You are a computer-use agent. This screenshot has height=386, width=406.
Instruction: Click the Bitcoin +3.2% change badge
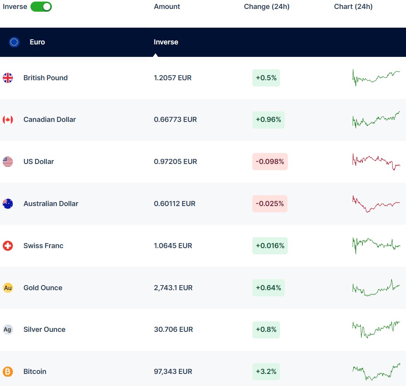click(x=266, y=372)
